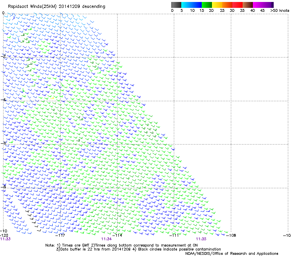Click the word 'descending' in the title
The height and width of the screenshot is (256, 291).
coord(94,7)
